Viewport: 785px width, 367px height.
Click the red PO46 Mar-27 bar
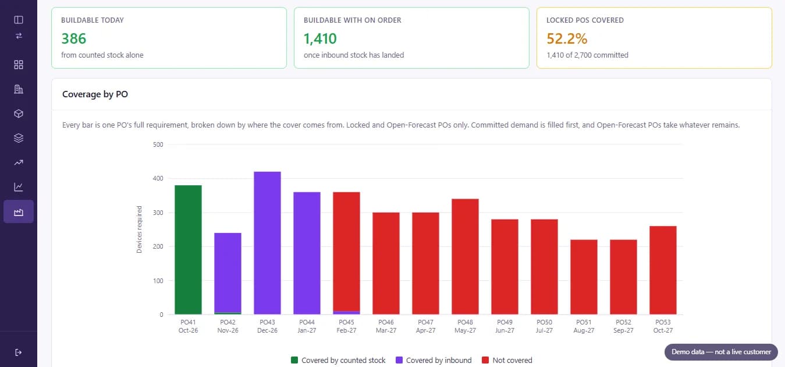click(x=386, y=263)
